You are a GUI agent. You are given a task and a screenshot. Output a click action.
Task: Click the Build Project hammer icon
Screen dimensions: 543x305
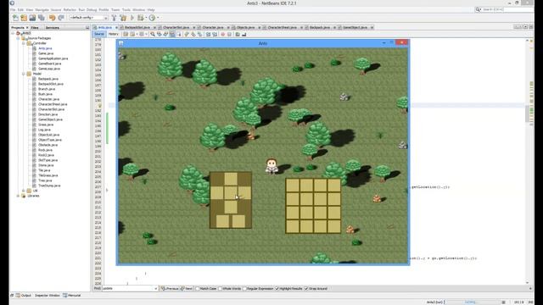[114, 18]
